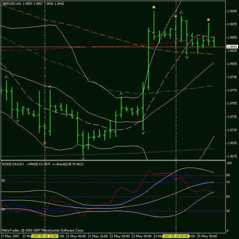239x239 pixels.
Task: Select the yellow dot above the highest 23 May bar
Action: tap(154, 7)
